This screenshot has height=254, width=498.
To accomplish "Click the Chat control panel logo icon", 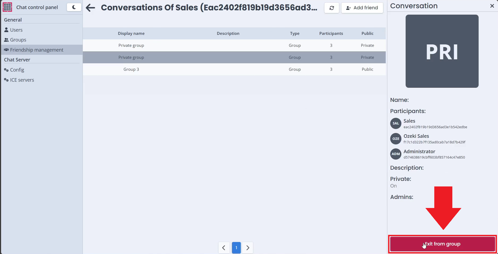I will click(x=7, y=7).
